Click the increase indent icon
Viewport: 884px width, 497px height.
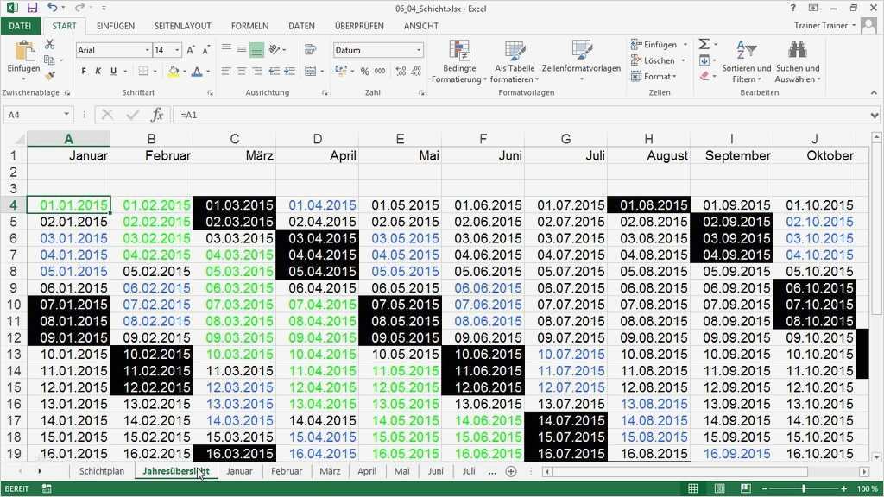[289, 71]
